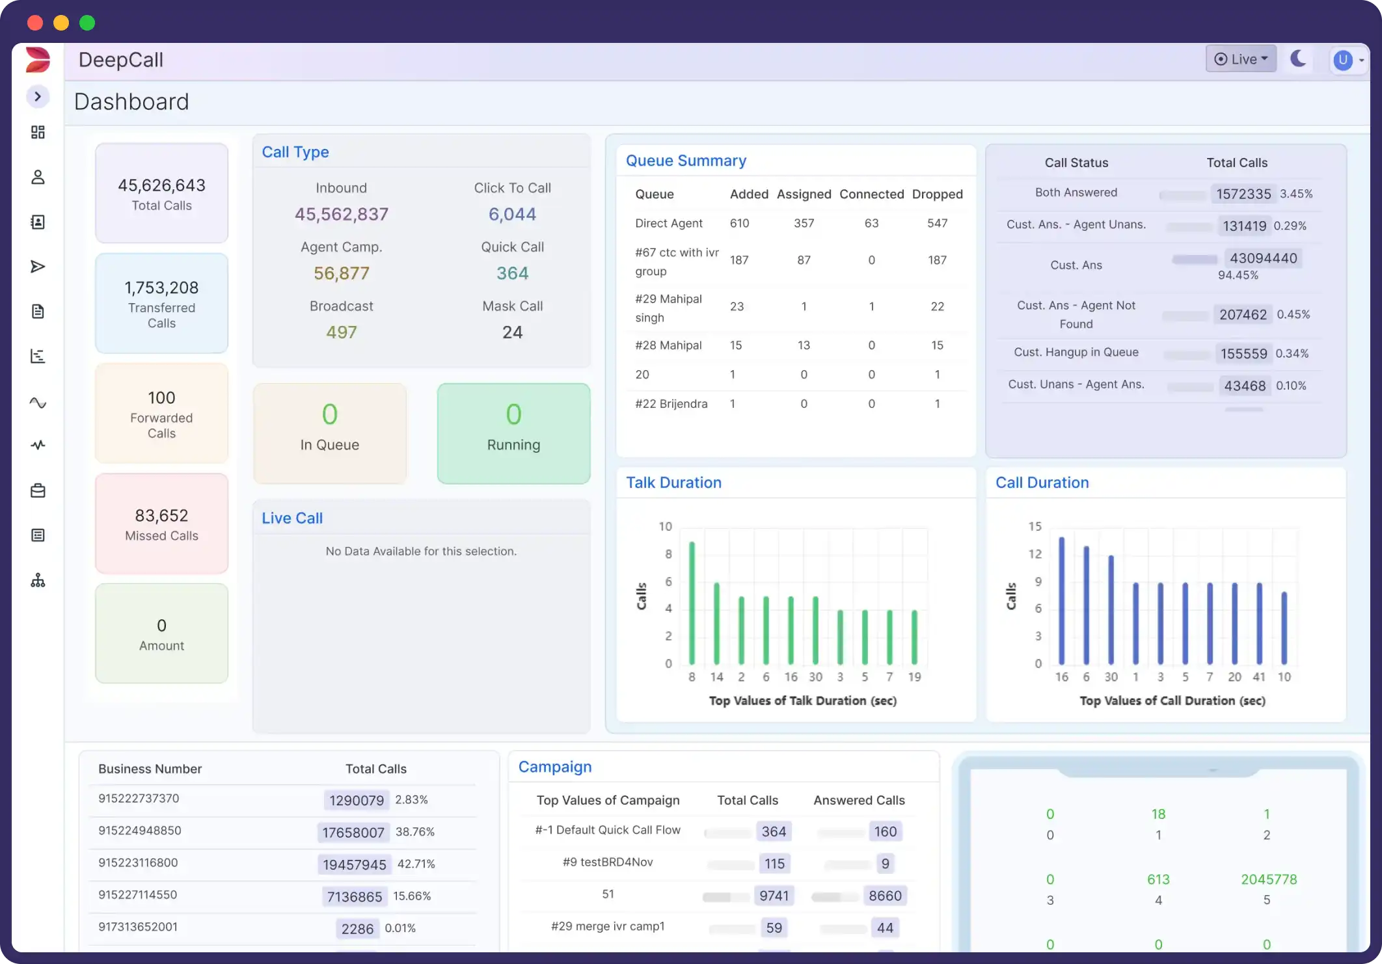
Task: Open the sine wave sidebar icon
Action: tap(38, 403)
